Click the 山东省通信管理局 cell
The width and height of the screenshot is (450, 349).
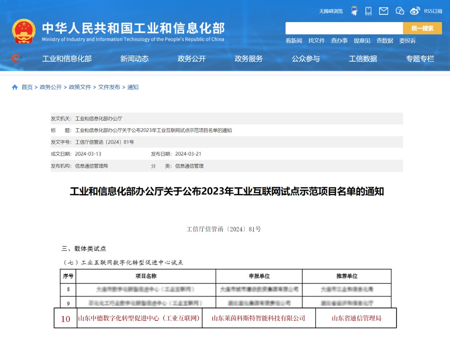point(356,318)
